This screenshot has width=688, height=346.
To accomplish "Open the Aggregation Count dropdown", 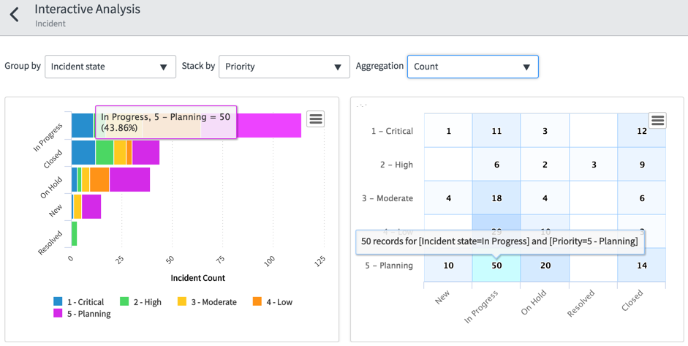I will [x=472, y=67].
